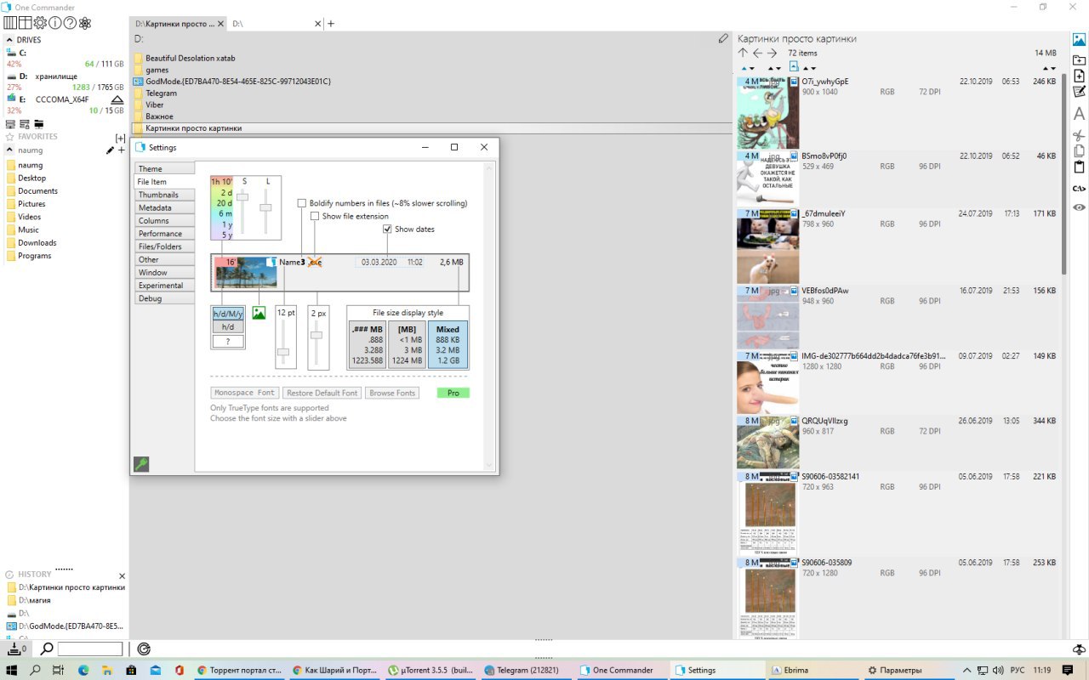Click the download queue icon at bottom left
Image resolution: width=1089 pixels, height=680 pixels.
click(x=16, y=649)
